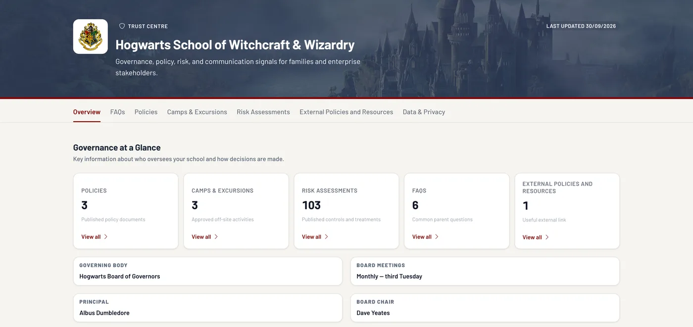This screenshot has width=693, height=327.
Task: Click the Approved off-site activities caption
Action: point(223,220)
